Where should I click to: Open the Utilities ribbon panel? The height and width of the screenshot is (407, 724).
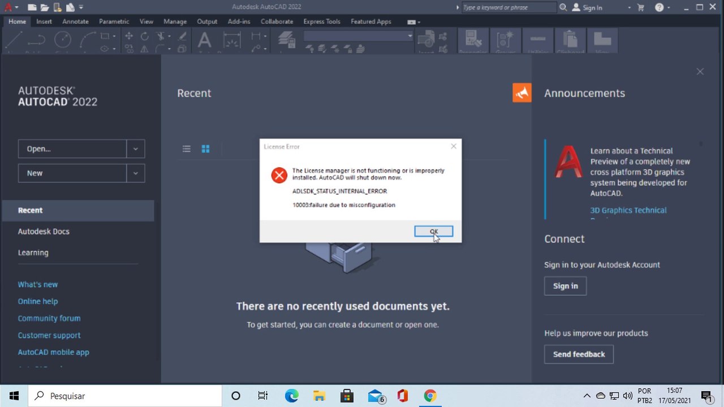(x=538, y=41)
